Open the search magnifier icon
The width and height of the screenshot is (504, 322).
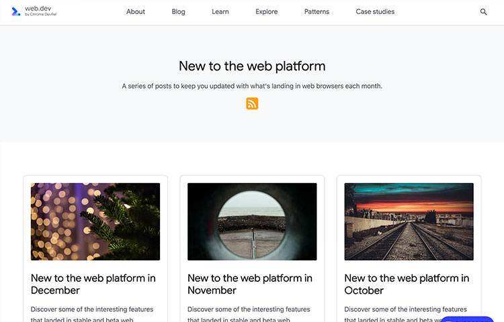[483, 12]
